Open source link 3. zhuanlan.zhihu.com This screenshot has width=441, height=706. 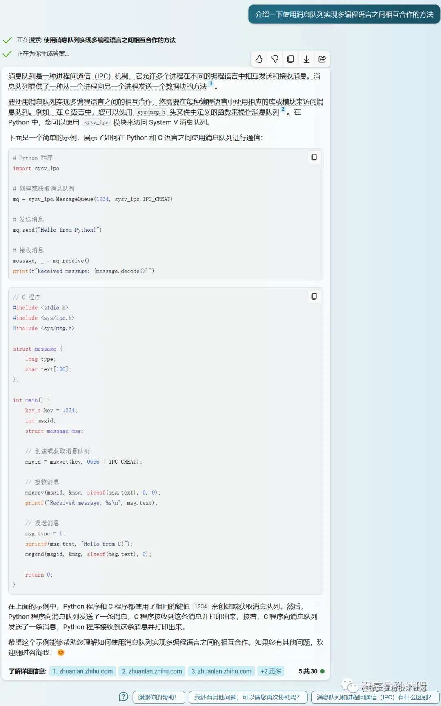click(221, 671)
